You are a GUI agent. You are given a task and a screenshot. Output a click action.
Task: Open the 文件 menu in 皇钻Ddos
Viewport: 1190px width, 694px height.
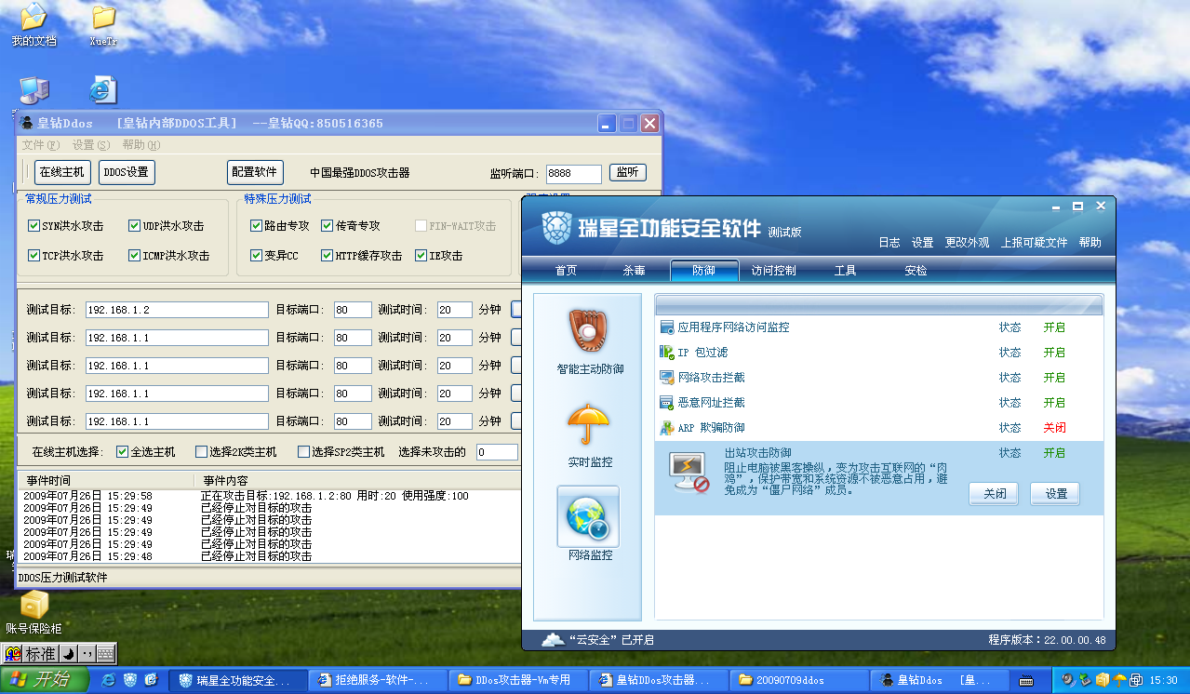coord(40,145)
